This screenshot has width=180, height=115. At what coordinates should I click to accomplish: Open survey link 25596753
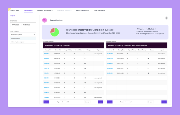[x=47, y=92]
